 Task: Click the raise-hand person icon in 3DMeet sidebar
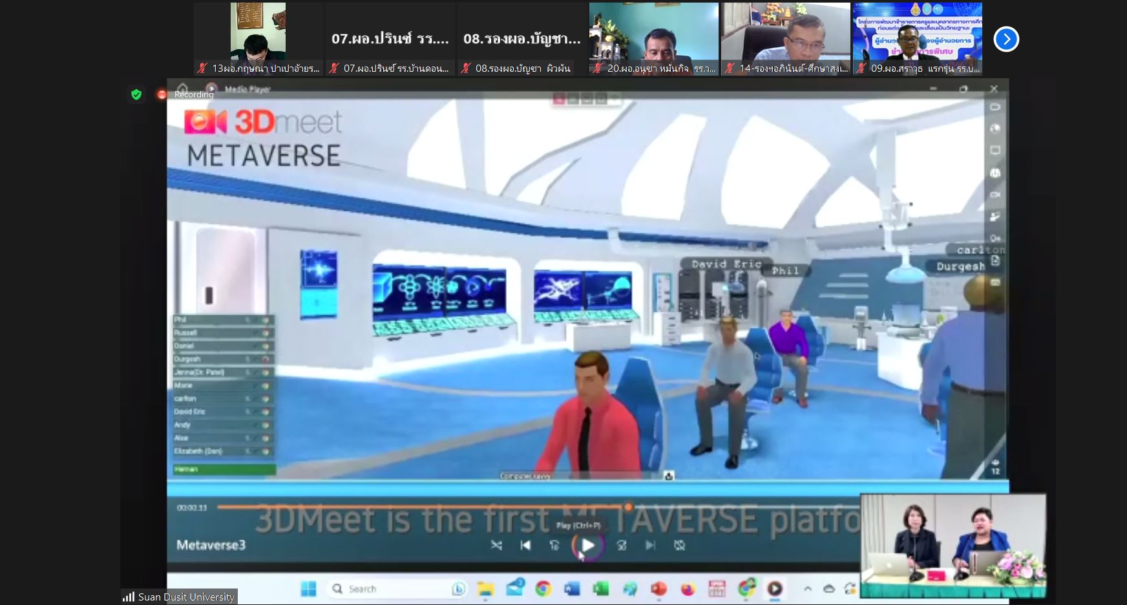995,217
